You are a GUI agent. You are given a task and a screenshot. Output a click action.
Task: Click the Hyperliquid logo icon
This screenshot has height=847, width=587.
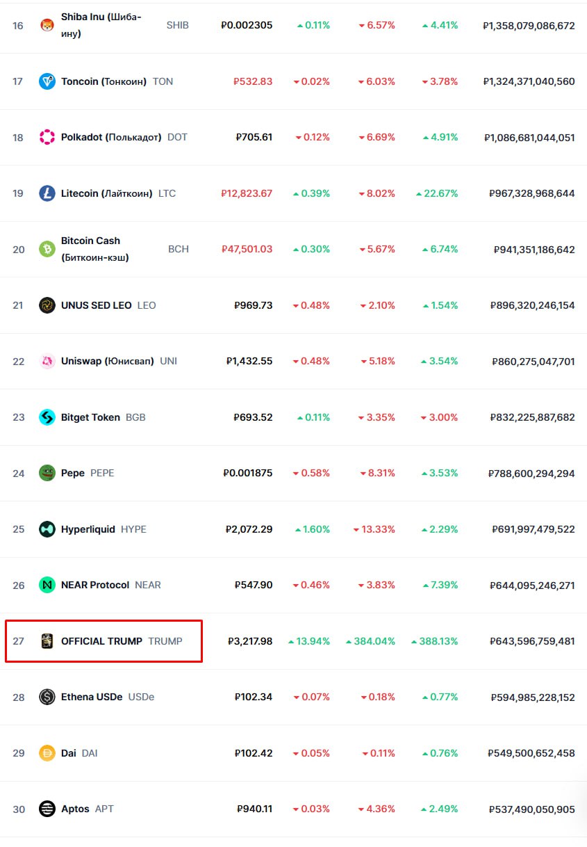point(47,529)
